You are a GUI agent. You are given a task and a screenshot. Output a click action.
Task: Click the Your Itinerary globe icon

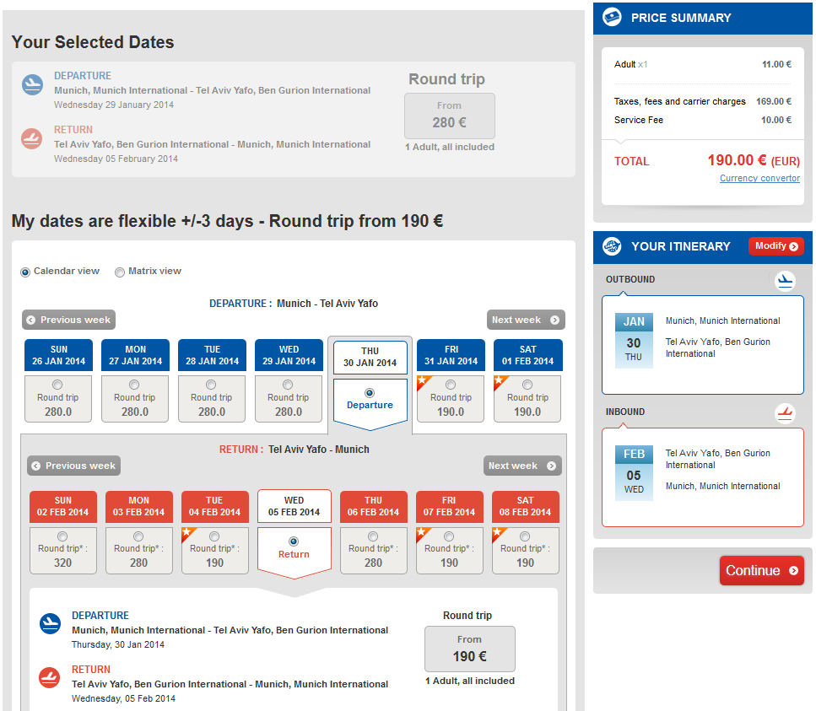coord(612,246)
